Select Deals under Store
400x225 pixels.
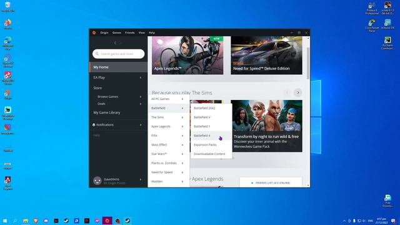coord(101,104)
